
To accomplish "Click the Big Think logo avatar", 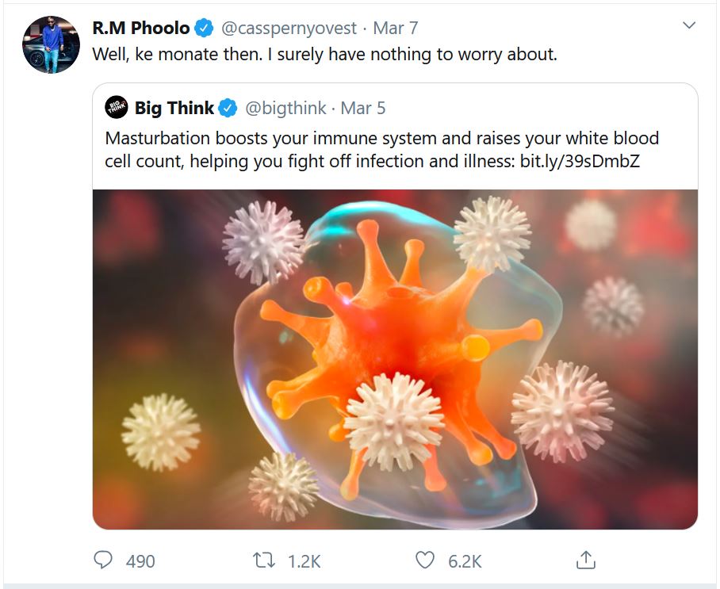I will 117,108.
